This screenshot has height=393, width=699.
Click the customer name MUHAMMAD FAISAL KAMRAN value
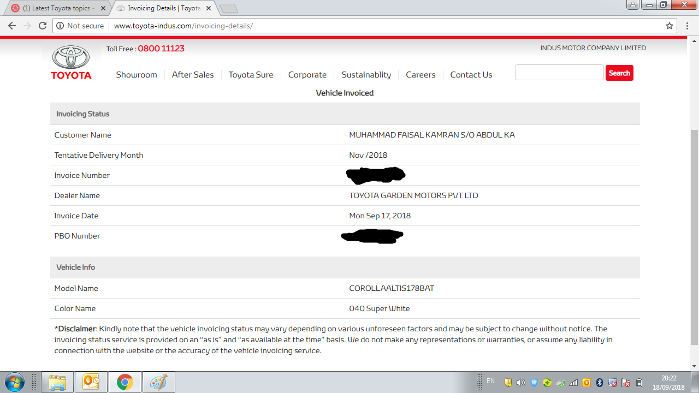coord(432,135)
